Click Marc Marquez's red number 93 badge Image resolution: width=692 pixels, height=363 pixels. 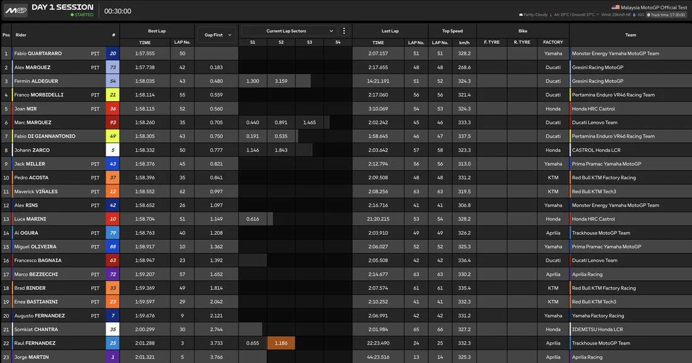(113, 122)
